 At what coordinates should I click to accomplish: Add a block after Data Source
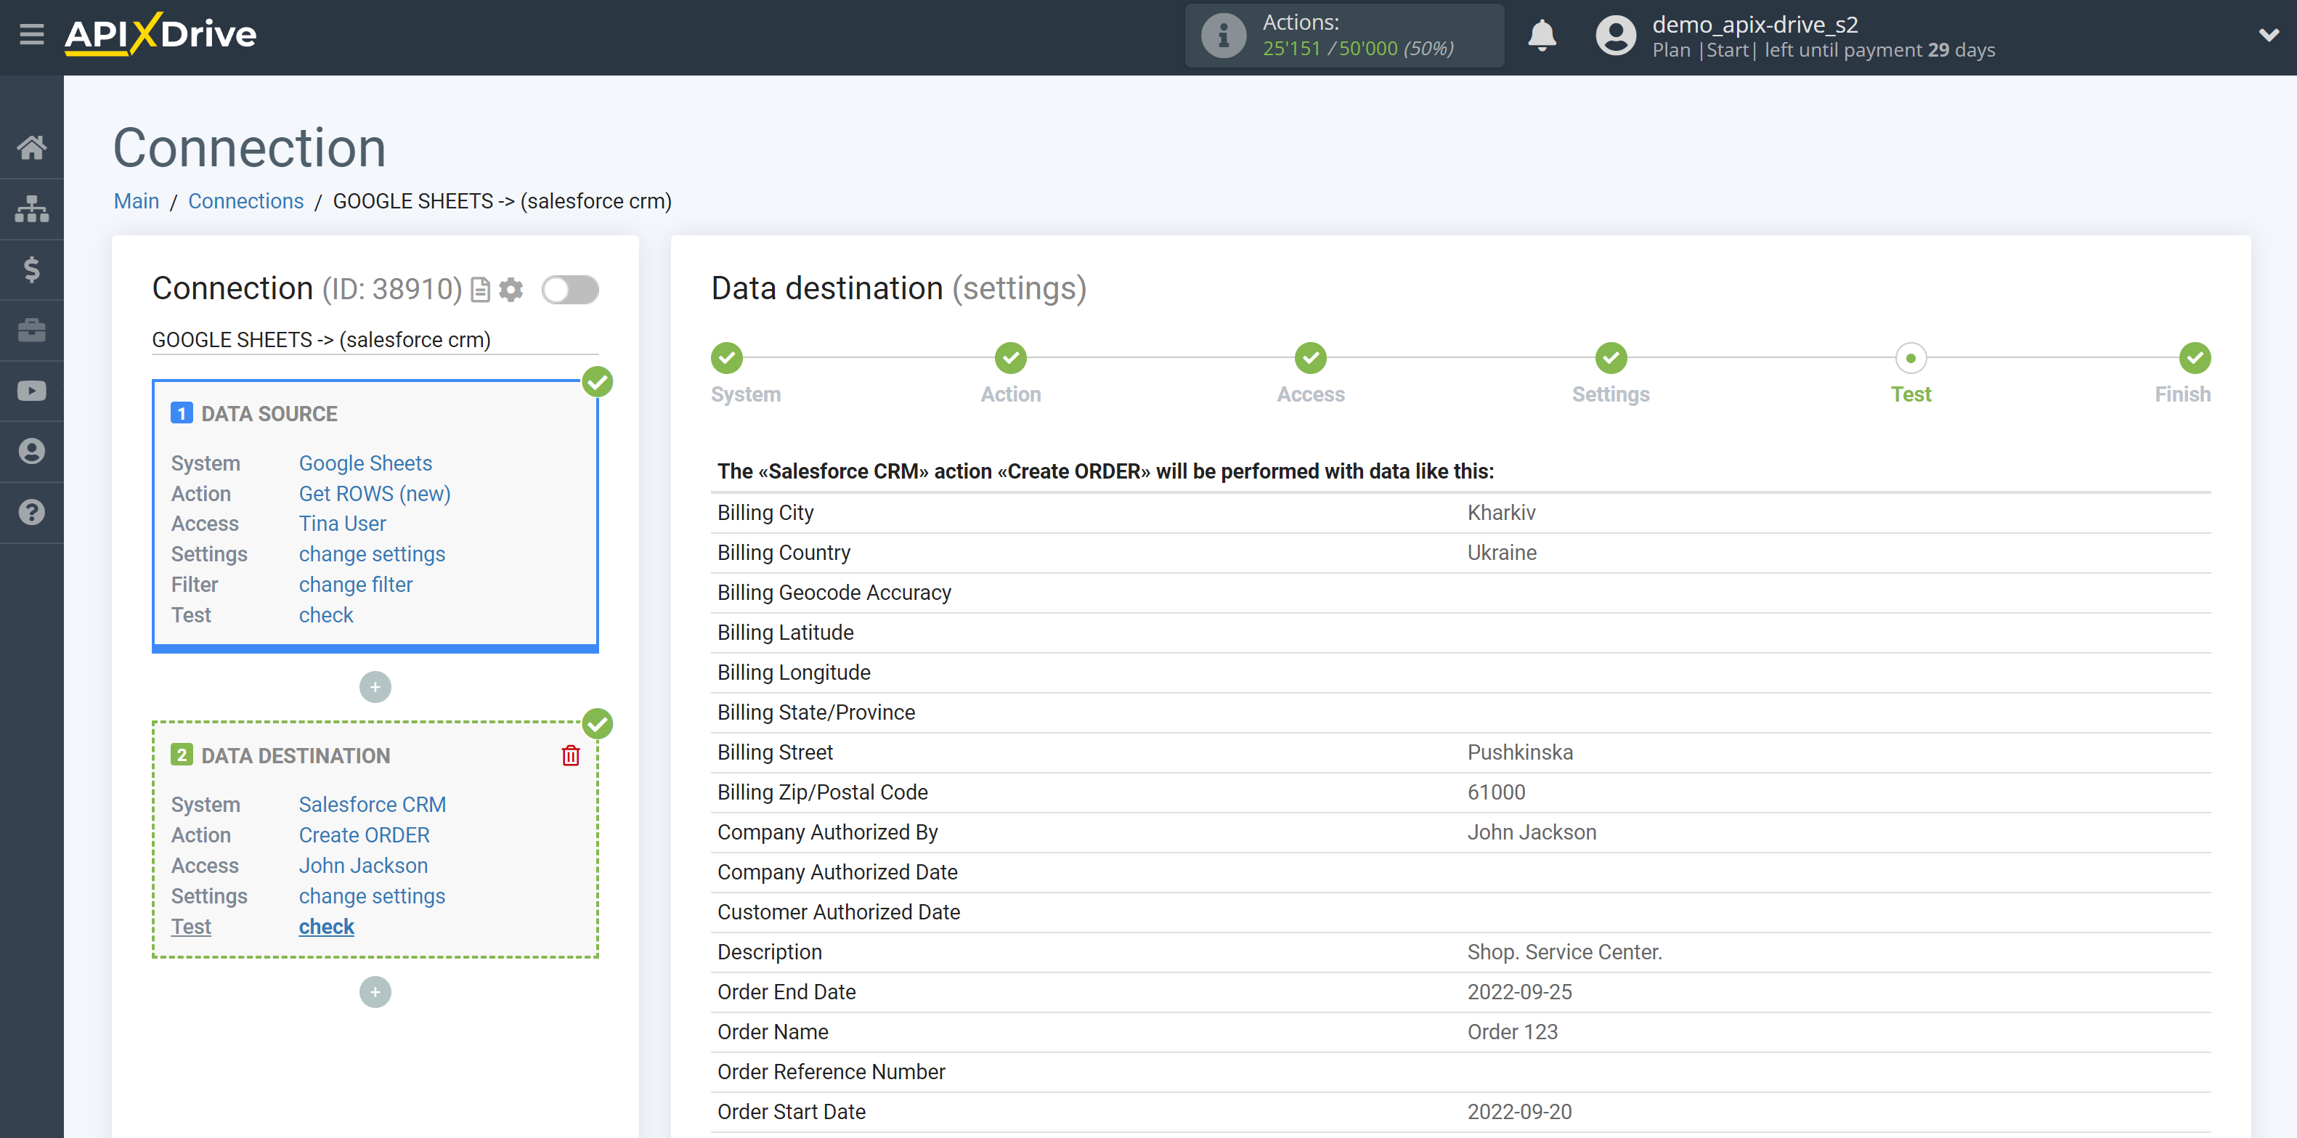375,687
